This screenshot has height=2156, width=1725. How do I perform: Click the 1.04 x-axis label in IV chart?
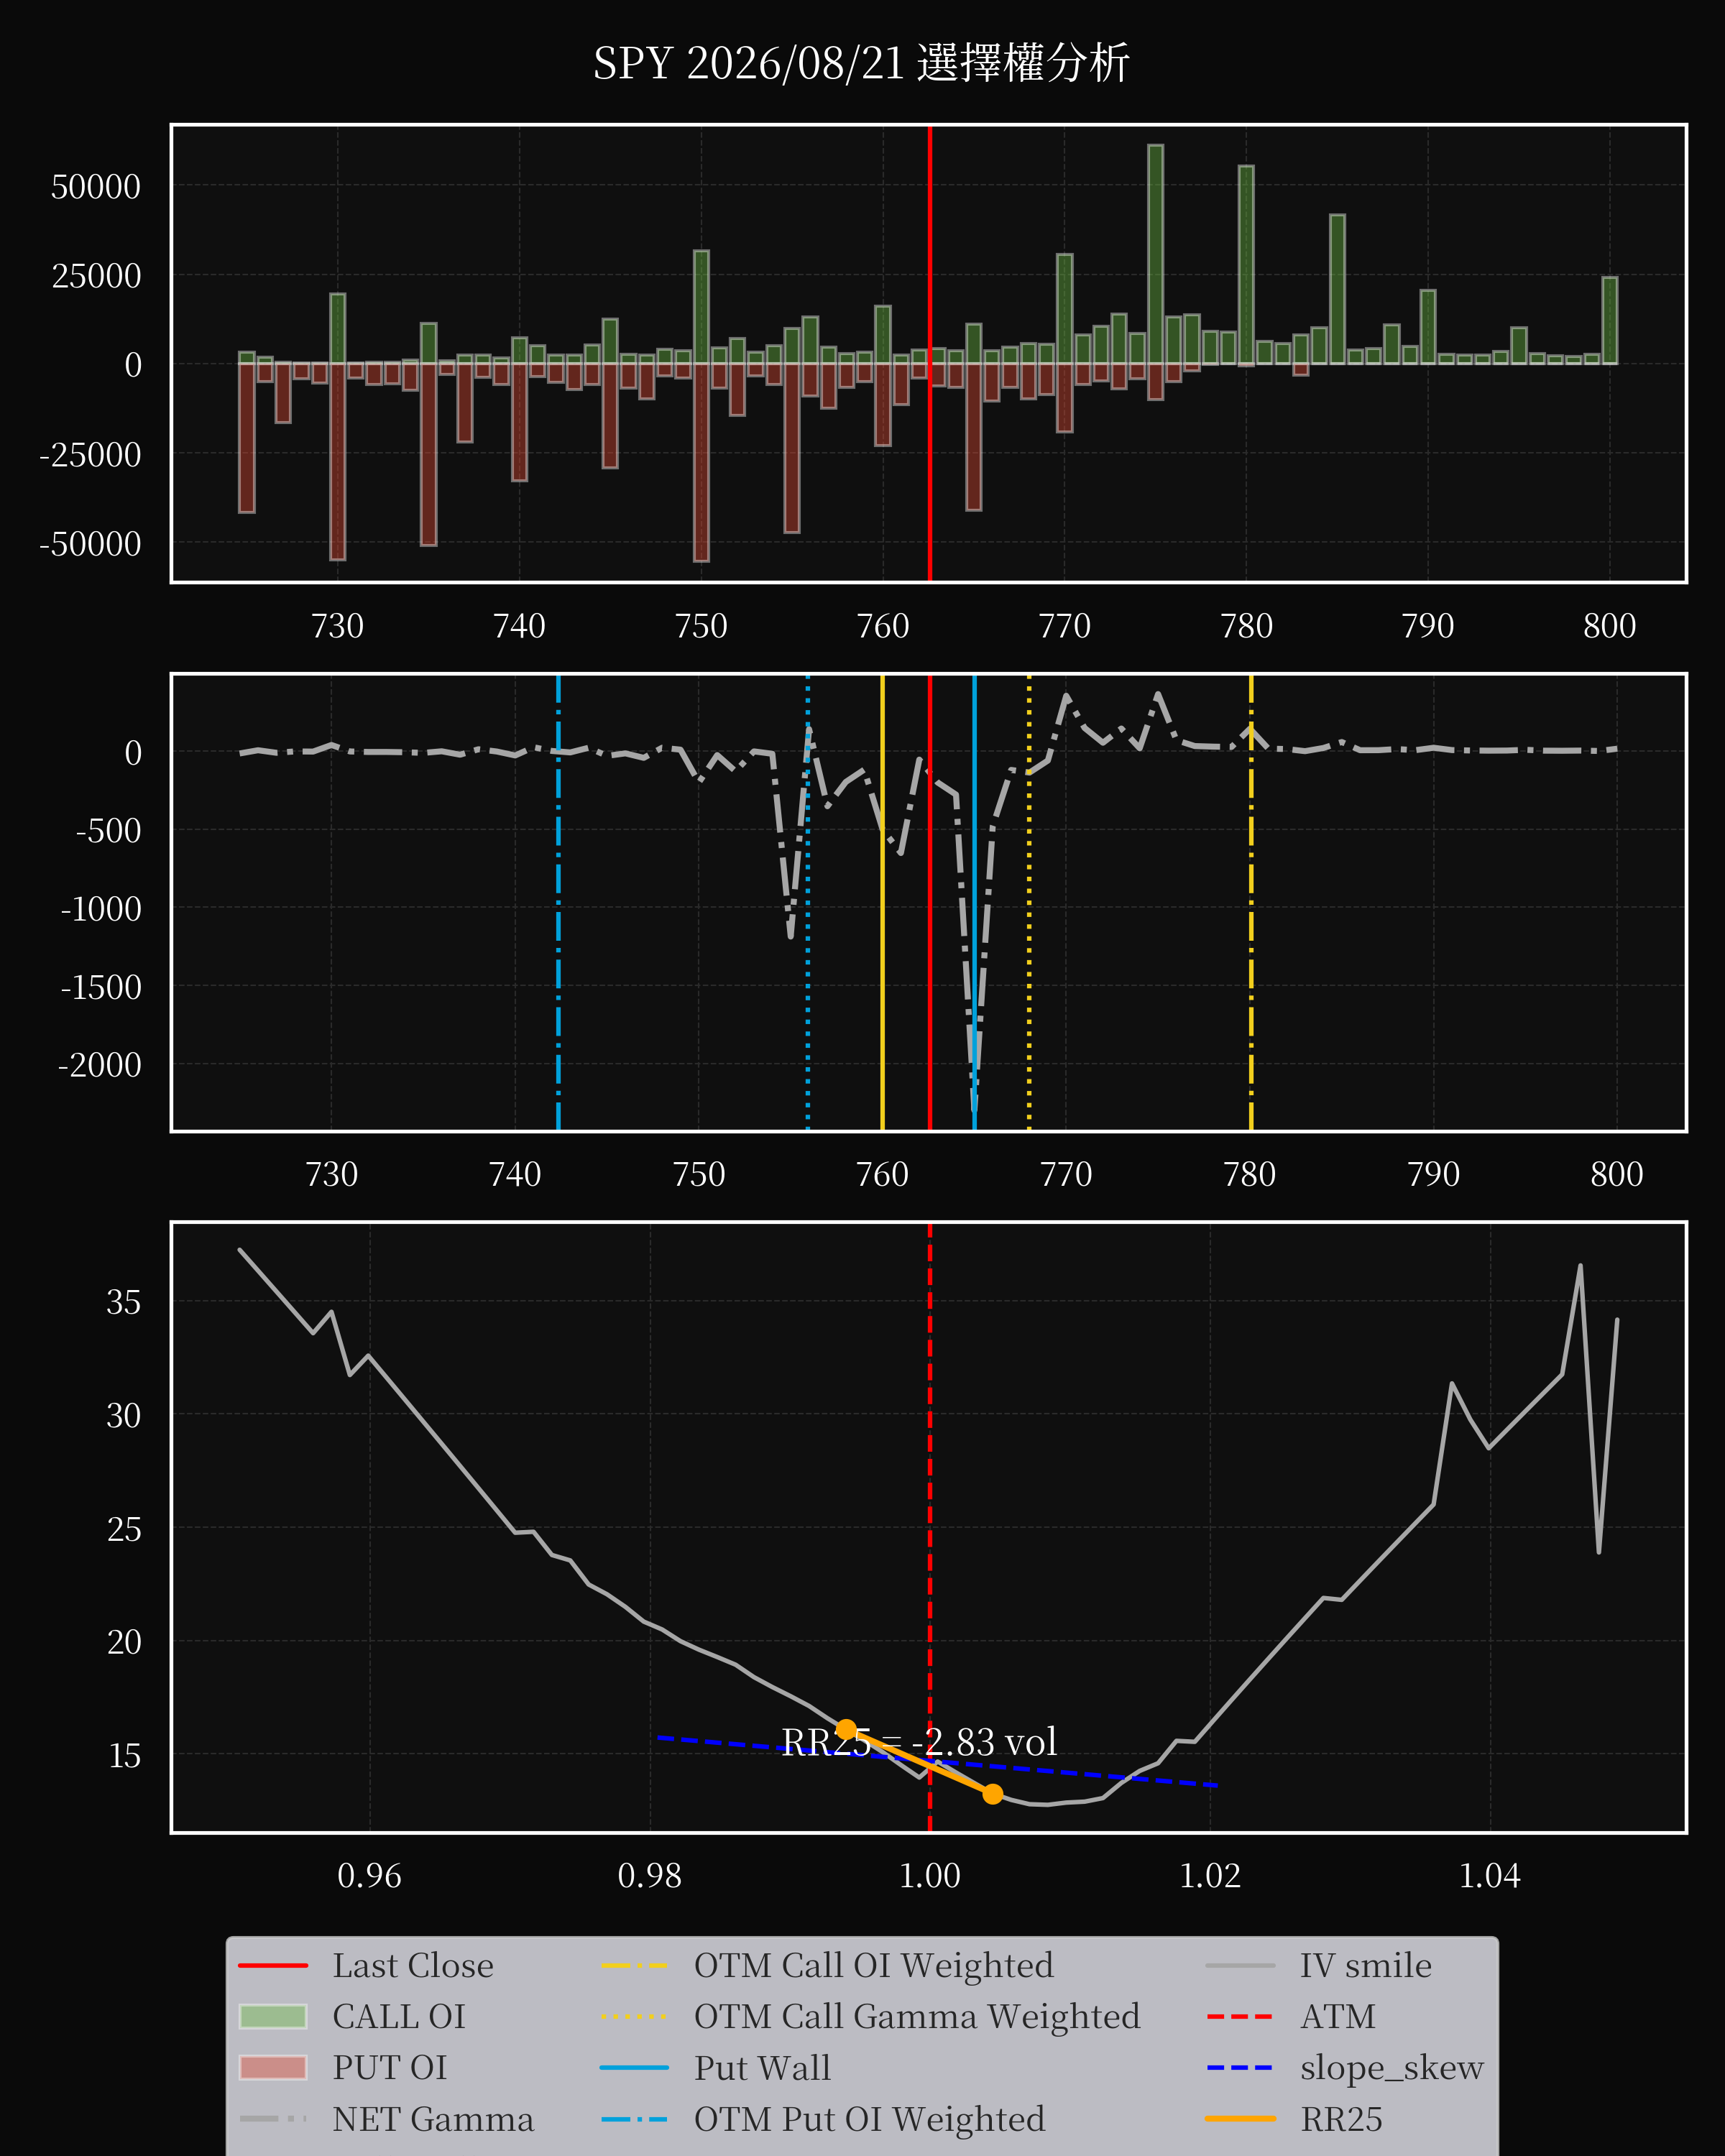click(1490, 1875)
